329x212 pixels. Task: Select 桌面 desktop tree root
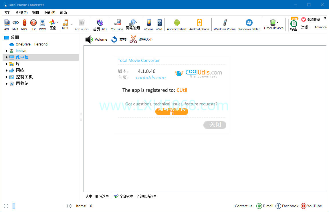coord(12,37)
